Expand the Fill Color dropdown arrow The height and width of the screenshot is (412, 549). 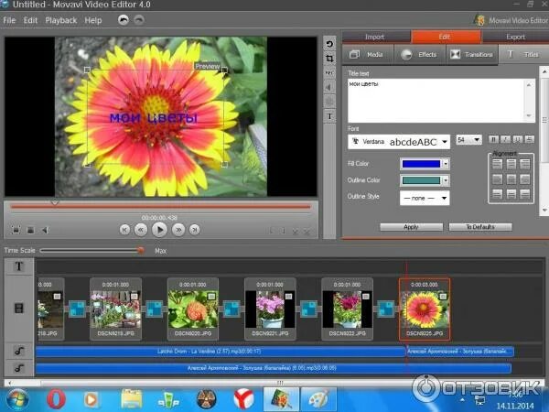pos(446,164)
